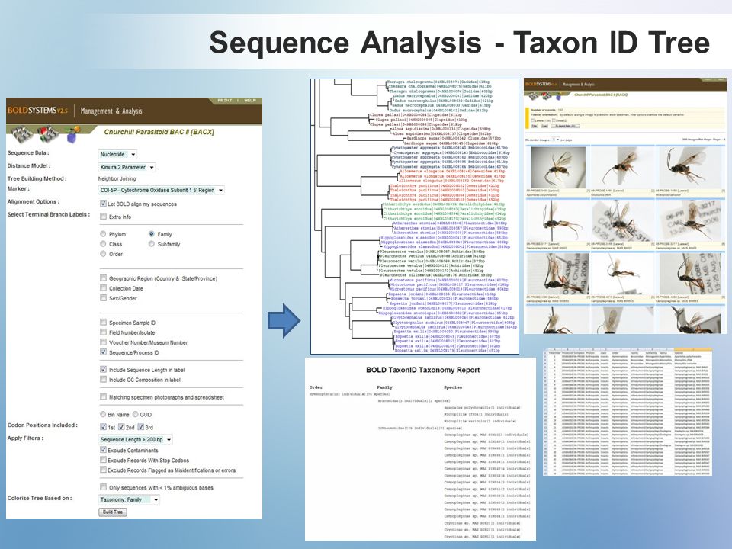Open the PRINT link in the tree form header
Viewport: 732px width, 549px height.
(224, 101)
